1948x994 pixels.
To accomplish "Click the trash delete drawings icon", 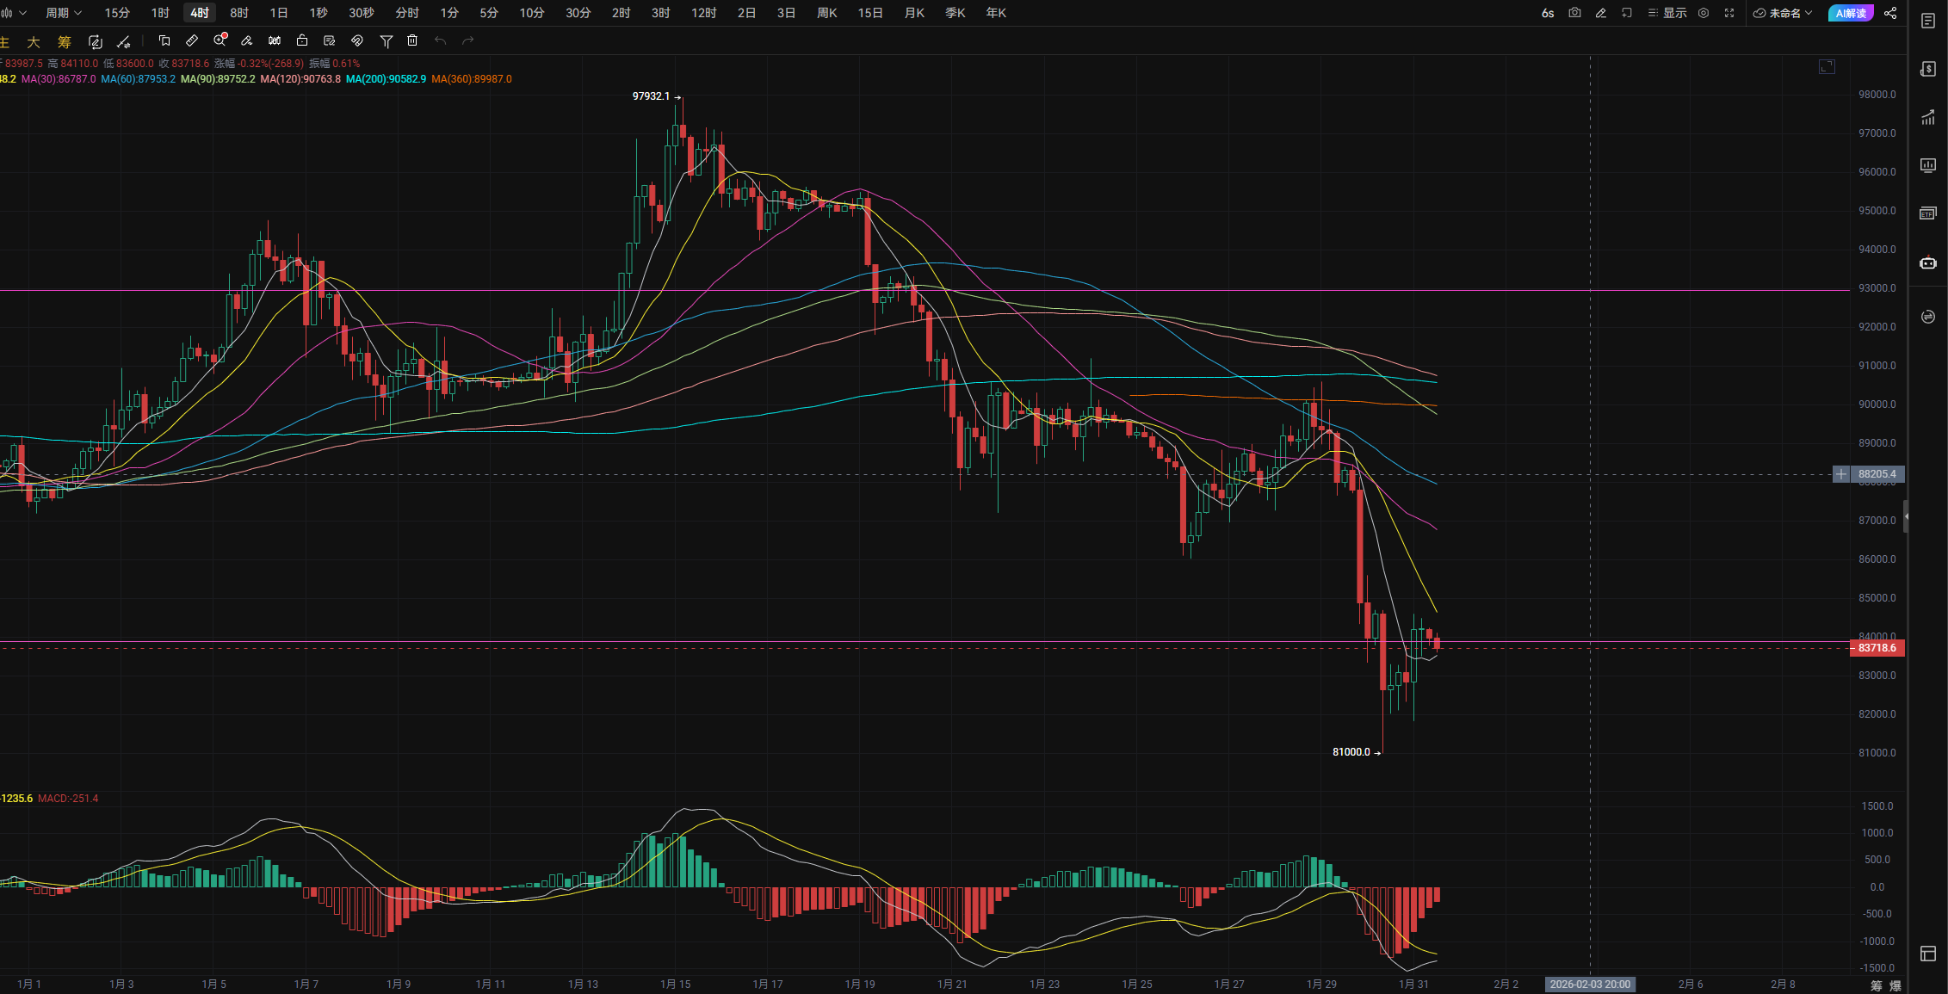I will coord(412,40).
